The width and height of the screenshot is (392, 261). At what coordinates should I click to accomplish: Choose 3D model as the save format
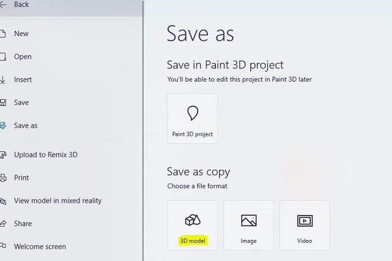192,225
